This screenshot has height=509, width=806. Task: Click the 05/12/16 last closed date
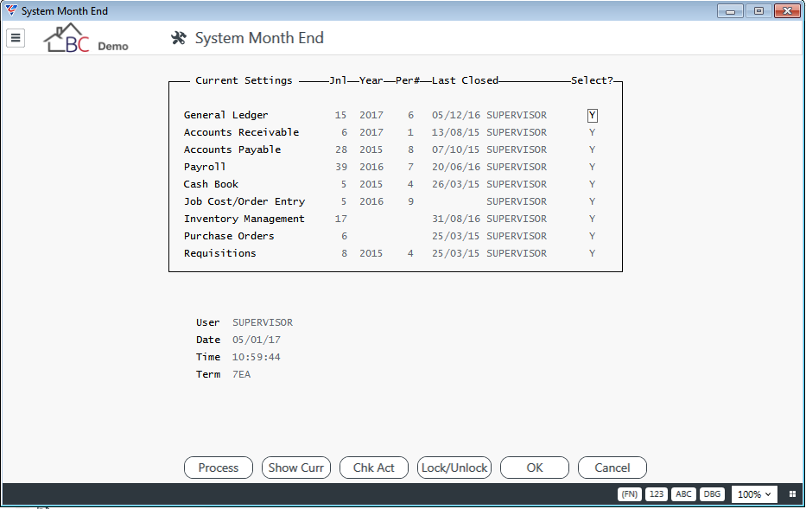(456, 115)
